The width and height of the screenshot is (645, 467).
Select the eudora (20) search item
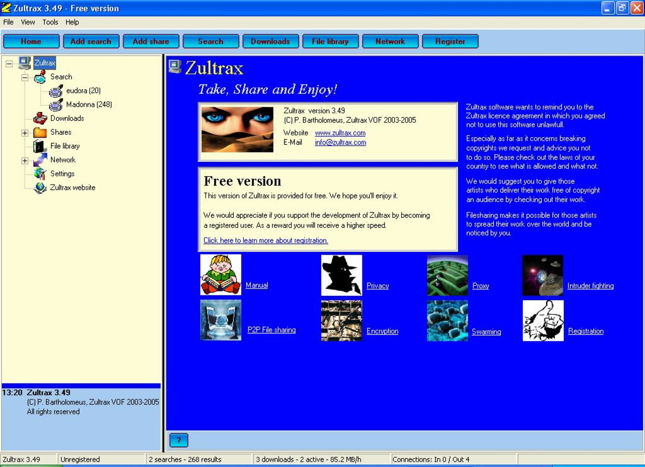tap(84, 90)
